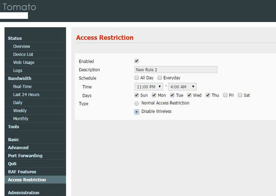This screenshot has height=196, width=276.
Task: Check the Everyday schedule option
Action: pos(160,78)
